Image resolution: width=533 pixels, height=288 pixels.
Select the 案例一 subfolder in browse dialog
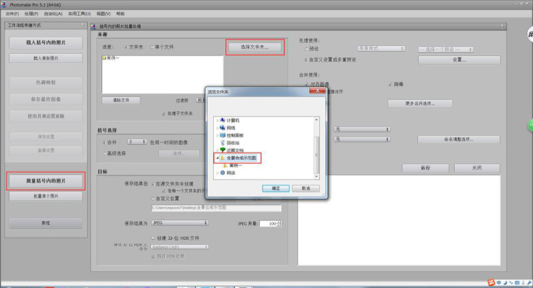click(x=233, y=165)
